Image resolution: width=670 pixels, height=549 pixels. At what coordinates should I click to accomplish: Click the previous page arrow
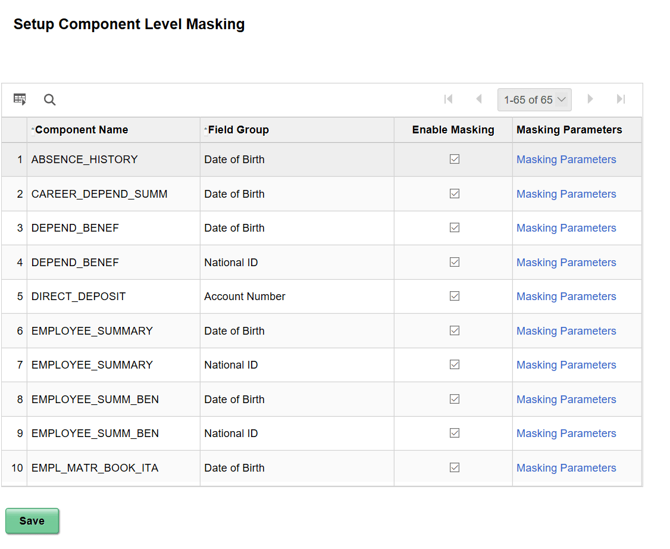(479, 99)
